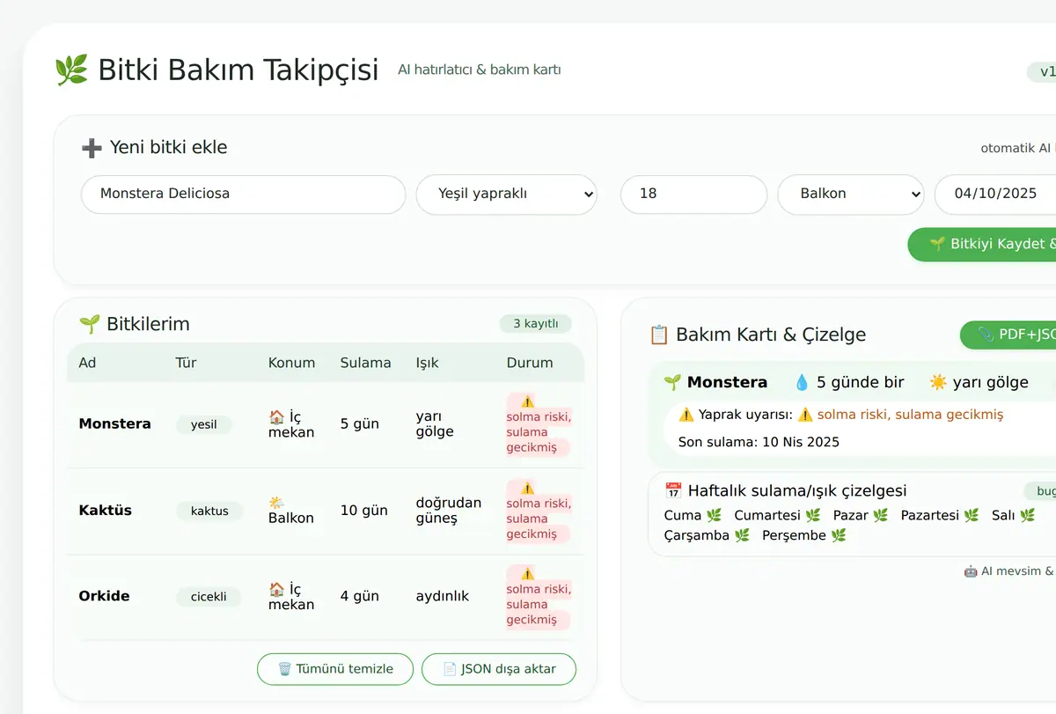Click the Durum column header
The image size is (1056, 714).
coord(530,363)
